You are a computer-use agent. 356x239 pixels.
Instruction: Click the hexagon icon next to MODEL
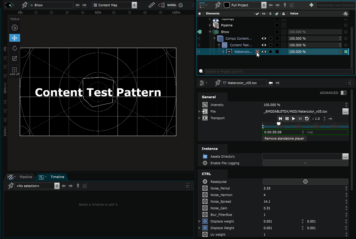[x=181, y=5]
